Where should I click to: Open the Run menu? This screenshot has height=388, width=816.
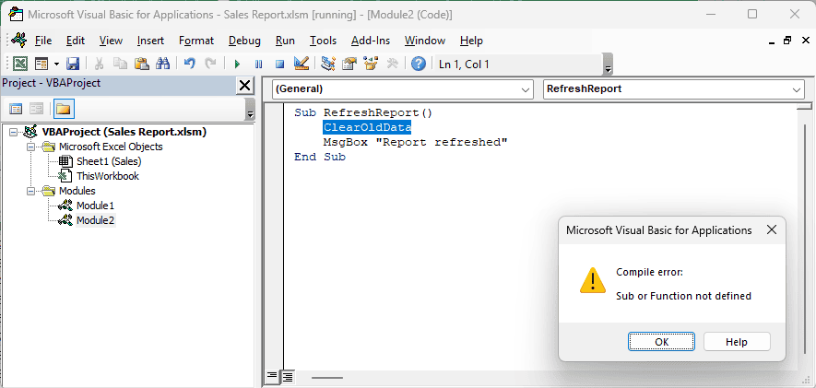tap(285, 41)
